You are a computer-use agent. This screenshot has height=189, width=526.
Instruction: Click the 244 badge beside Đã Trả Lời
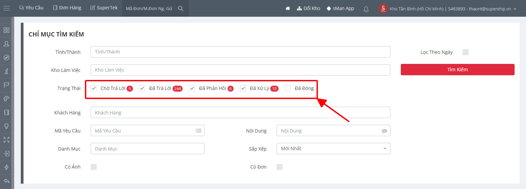click(178, 89)
